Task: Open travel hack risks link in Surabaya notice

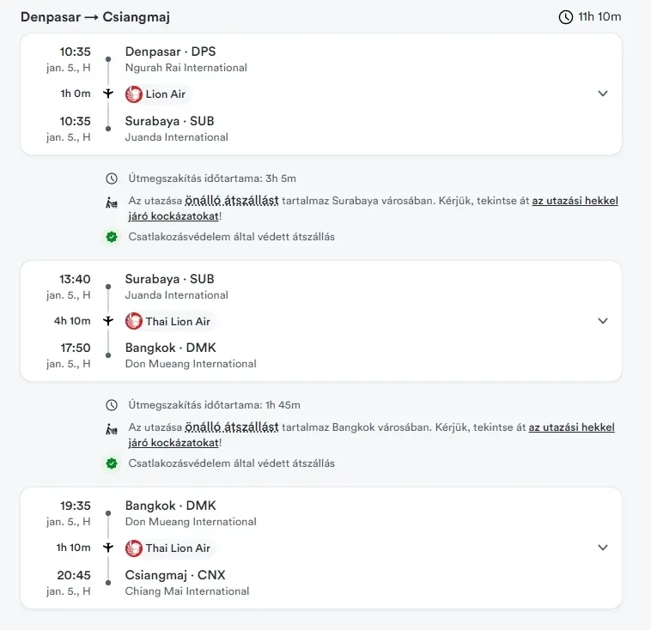Action: 575,202
